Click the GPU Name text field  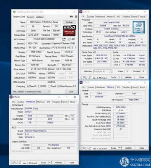tap(44, 22)
